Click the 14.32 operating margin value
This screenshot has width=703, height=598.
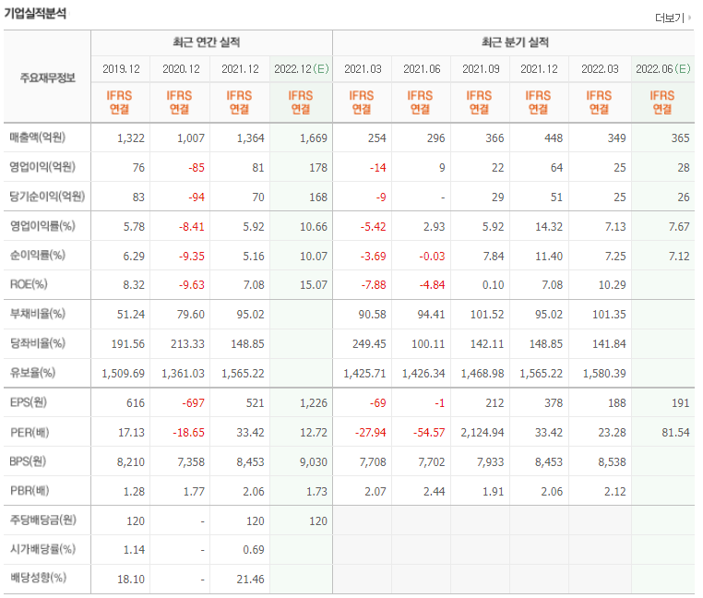[x=549, y=227]
